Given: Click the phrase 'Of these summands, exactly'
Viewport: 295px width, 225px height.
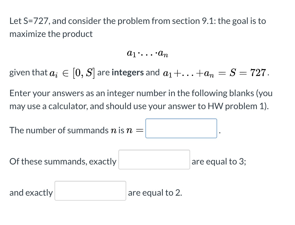Looking at the screenshot, I should [x=63, y=161].
